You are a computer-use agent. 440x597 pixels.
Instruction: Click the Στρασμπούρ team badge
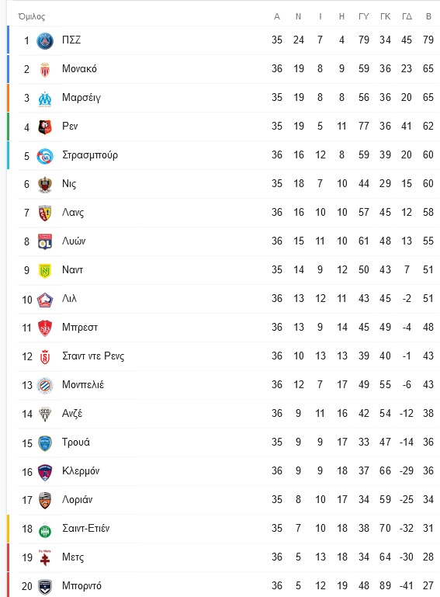pos(45,156)
